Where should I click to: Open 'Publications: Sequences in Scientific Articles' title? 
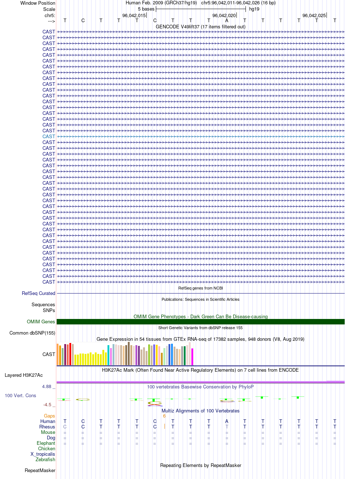(x=200, y=299)
